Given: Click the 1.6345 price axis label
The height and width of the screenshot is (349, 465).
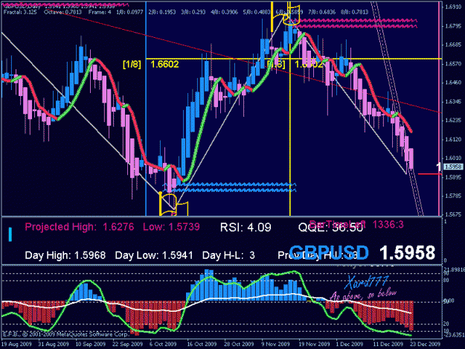Looking at the screenshot, I should click(453, 101).
